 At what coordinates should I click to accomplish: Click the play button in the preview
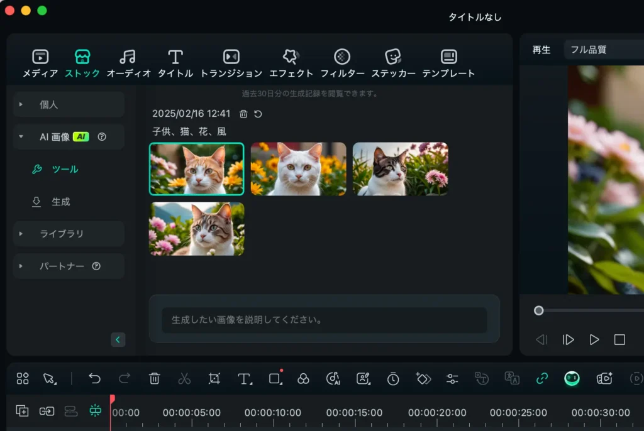tap(594, 340)
